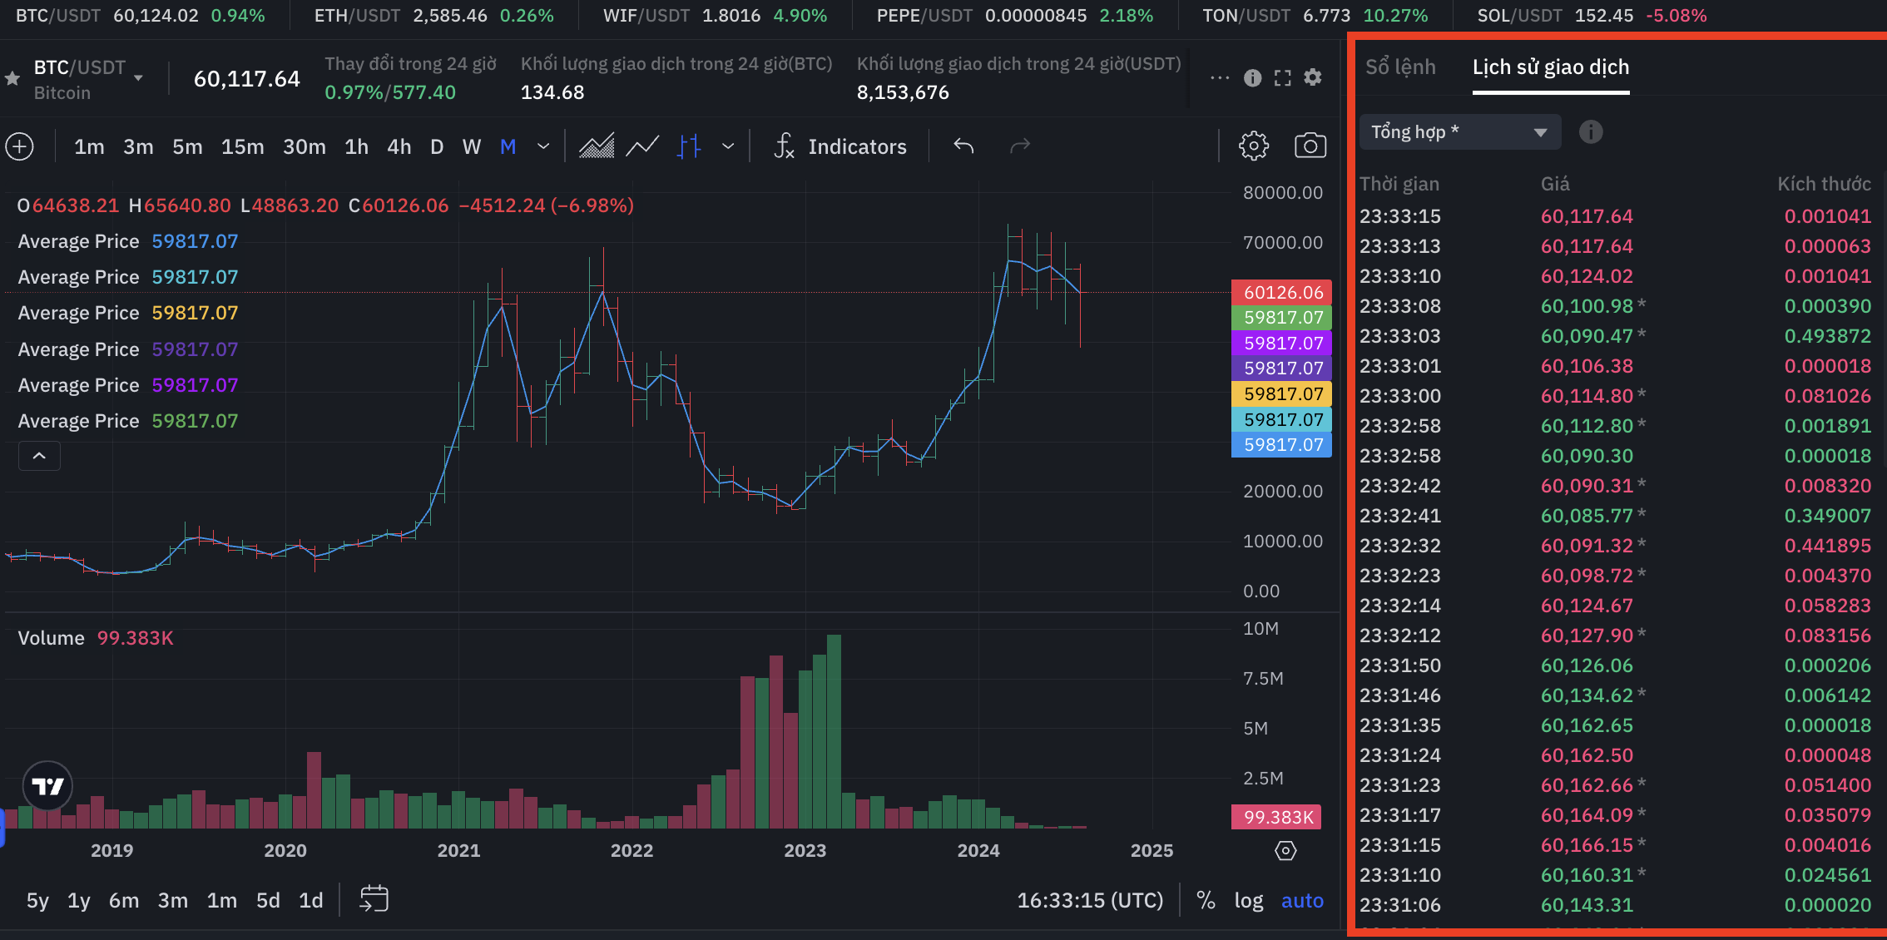Set chart range to 1y
This screenshot has width=1887, height=940.
point(79,901)
